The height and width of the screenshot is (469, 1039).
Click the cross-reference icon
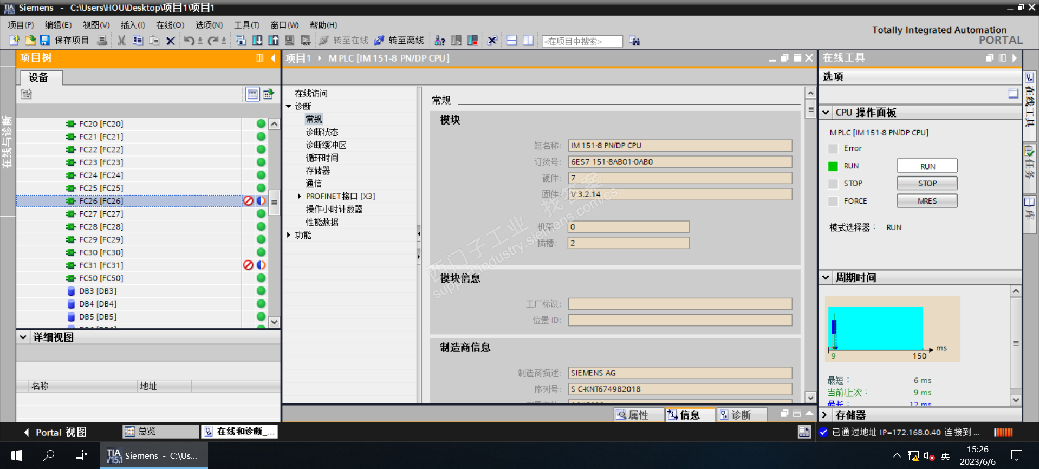coord(492,41)
